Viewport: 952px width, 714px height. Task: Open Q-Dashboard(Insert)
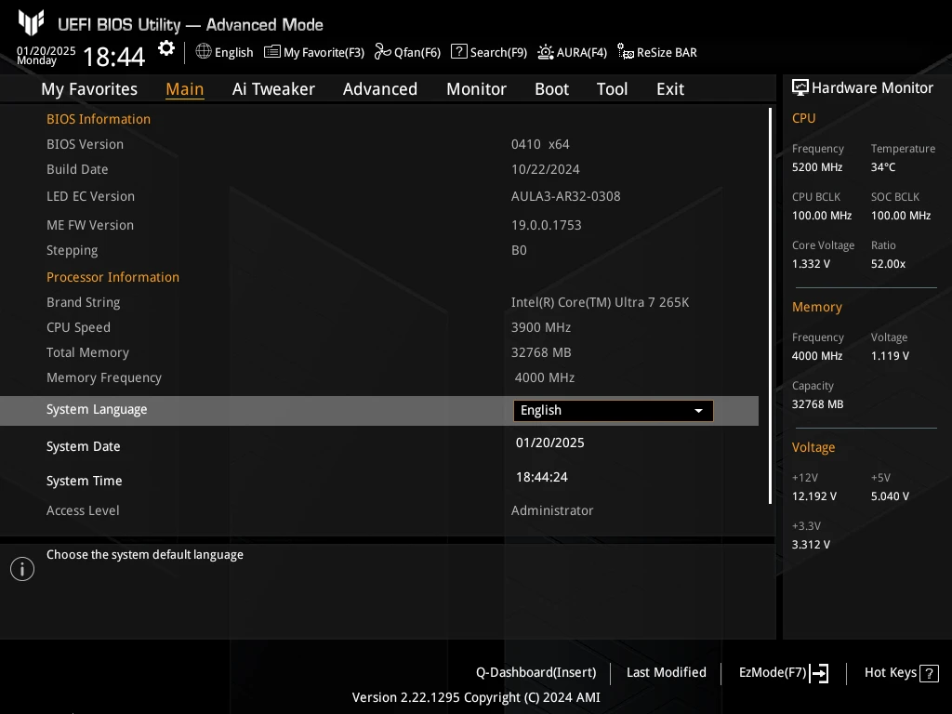click(536, 673)
